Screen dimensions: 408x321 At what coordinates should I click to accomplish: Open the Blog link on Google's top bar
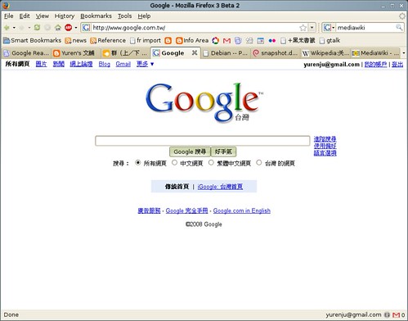(105, 64)
